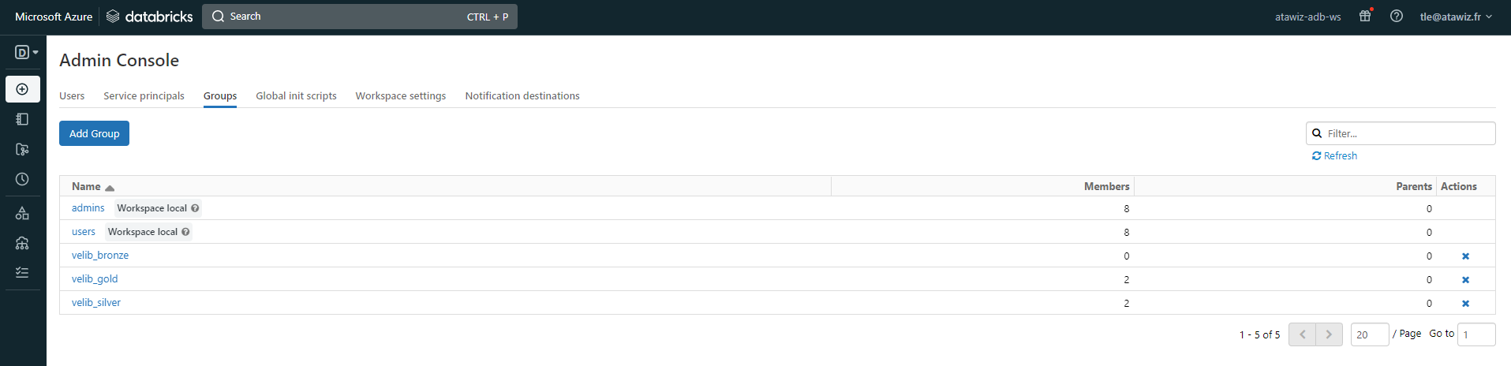
Task: Open Workspace notebook icon in sidebar
Action: [22, 119]
